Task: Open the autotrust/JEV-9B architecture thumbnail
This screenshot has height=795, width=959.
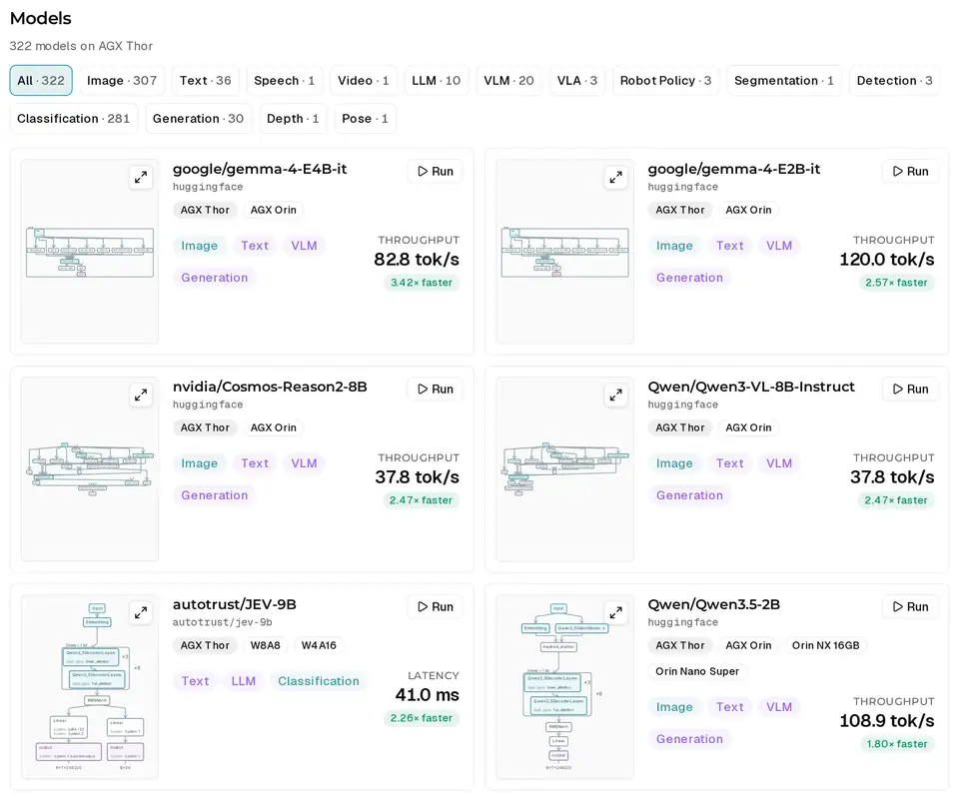Action: [90, 687]
